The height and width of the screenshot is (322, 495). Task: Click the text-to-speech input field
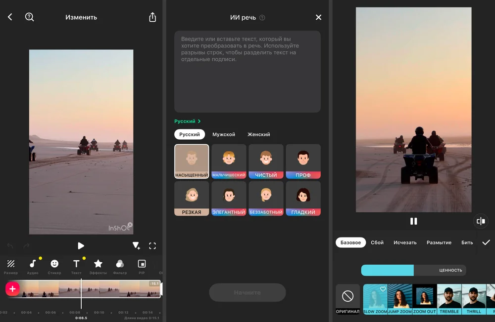[247, 72]
